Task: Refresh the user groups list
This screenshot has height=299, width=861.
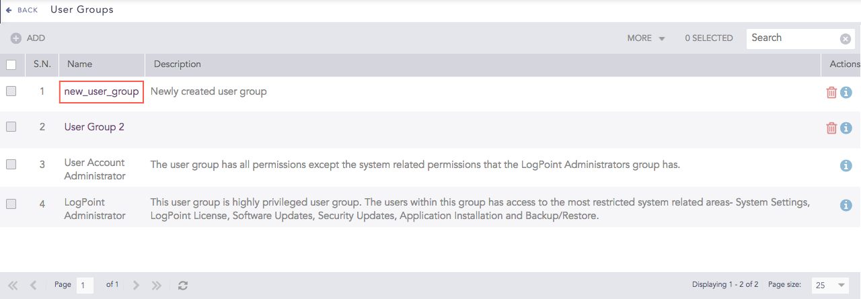Action: [x=182, y=286]
